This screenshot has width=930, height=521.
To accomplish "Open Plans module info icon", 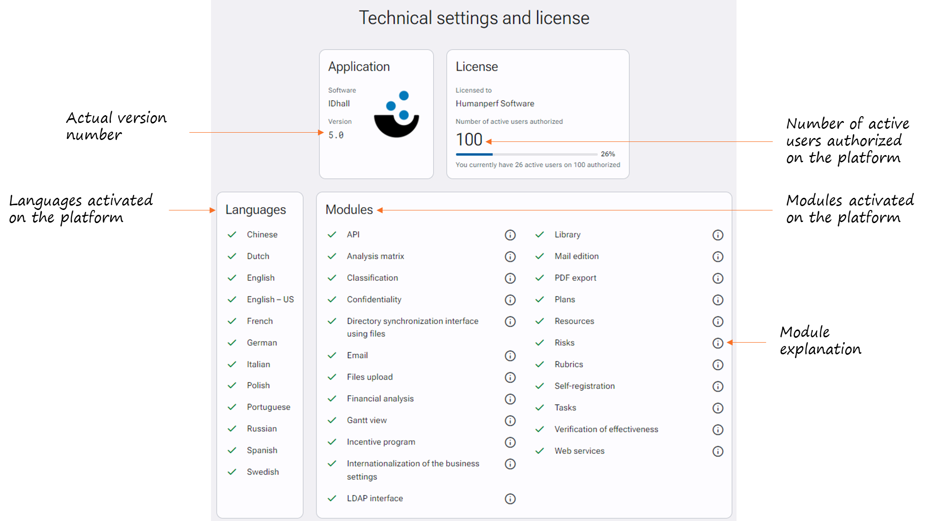I will [718, 300].
